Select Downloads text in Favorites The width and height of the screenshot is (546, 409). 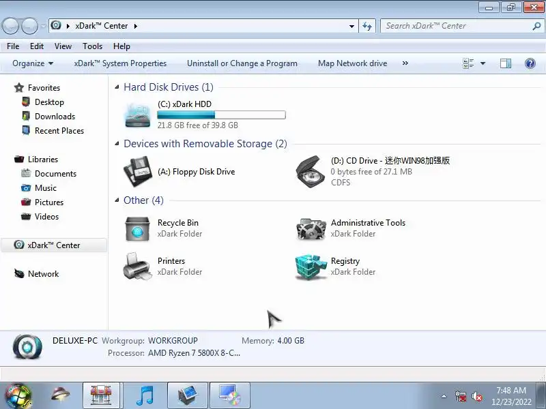click(x=55, y=117)
